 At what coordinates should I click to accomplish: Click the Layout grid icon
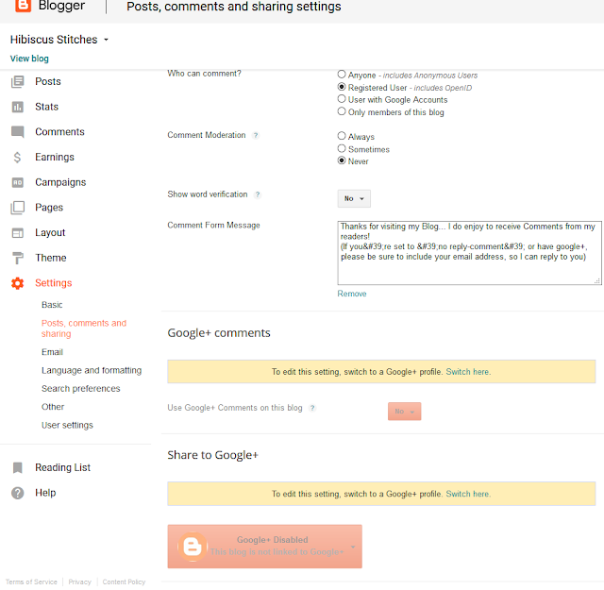pyautogui.click(x=17, y=233)
